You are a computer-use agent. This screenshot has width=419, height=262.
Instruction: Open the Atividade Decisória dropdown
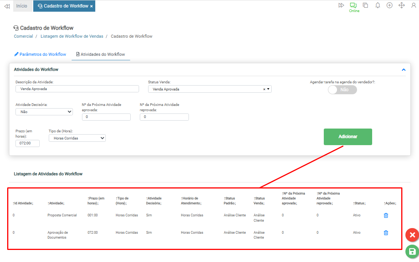pos(44,112)
